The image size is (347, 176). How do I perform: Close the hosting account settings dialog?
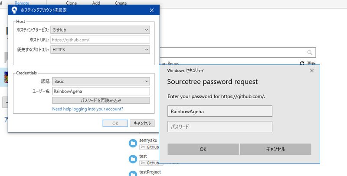[151, 10]
